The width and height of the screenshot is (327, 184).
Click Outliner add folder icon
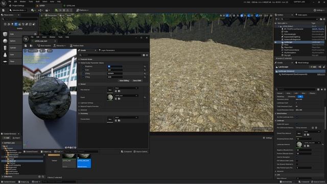tap(321, 19)
